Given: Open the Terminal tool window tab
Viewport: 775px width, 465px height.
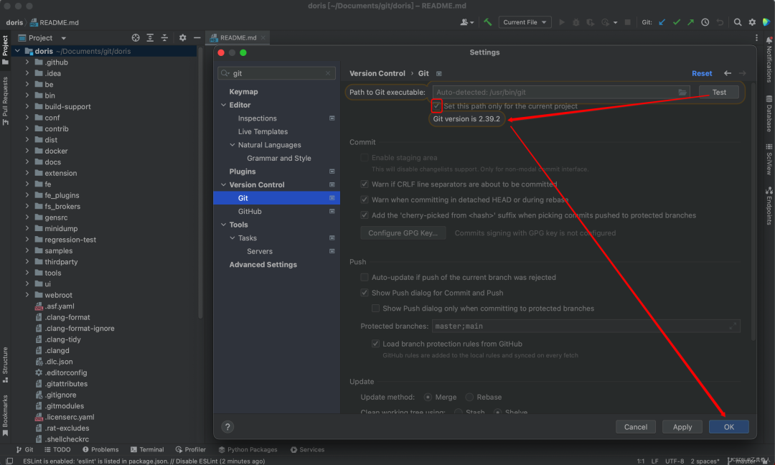Looking at the screenshot, I should point(147,450).
